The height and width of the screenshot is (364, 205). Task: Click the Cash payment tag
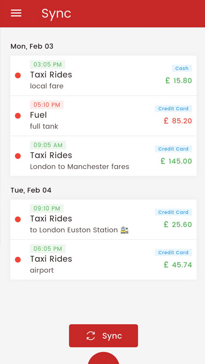[x=182, y=68]
